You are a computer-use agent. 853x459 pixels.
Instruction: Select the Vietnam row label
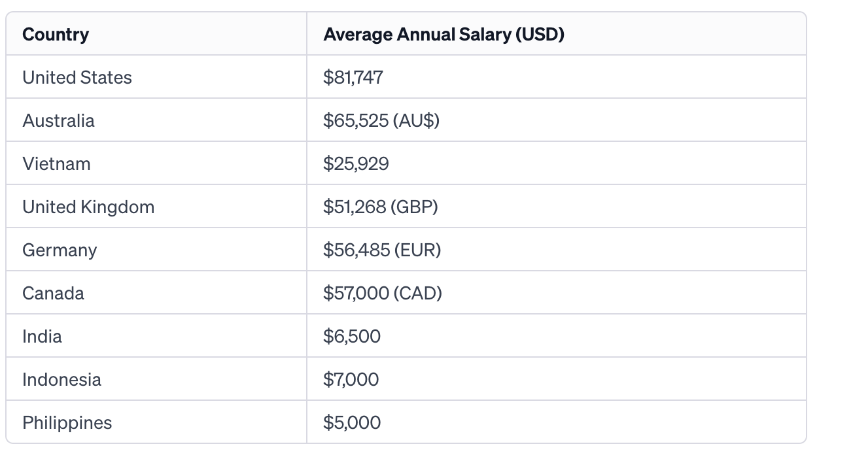pyautogui.click(x=56, y=163)
